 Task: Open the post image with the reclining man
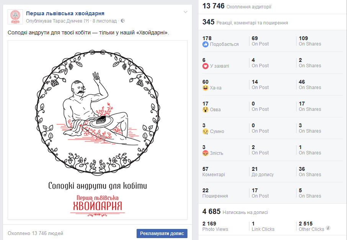click(98, 130)
